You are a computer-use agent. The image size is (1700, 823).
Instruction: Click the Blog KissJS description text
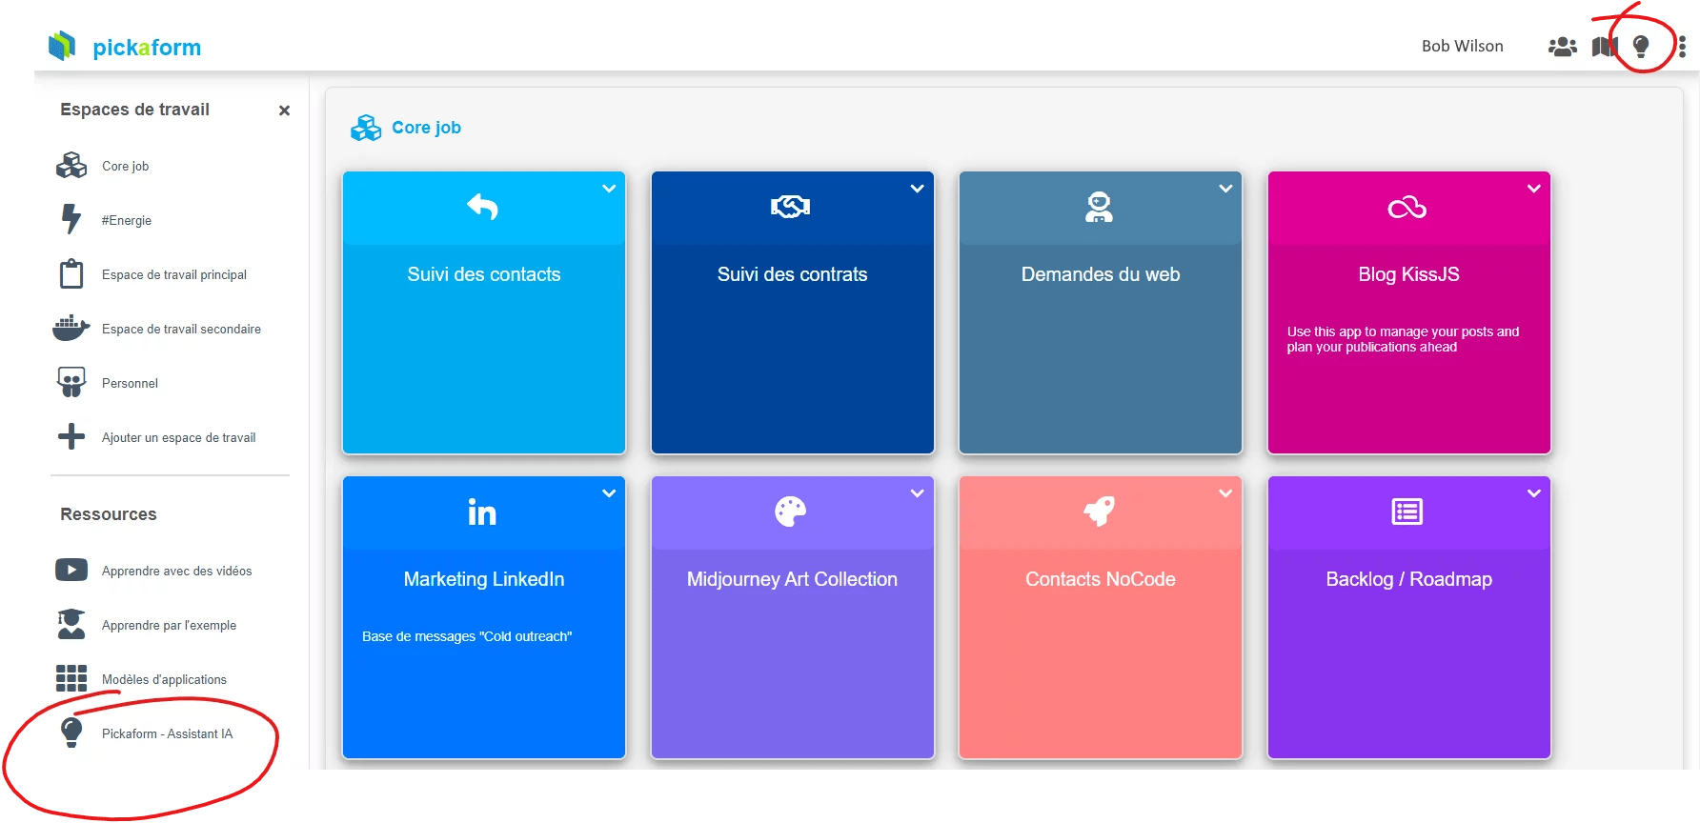pyautogui.click(x=1403, y=339)
